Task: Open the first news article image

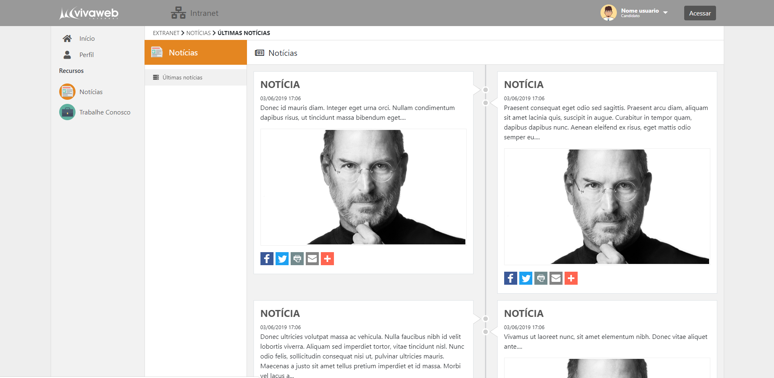Action: coord(363,187)
